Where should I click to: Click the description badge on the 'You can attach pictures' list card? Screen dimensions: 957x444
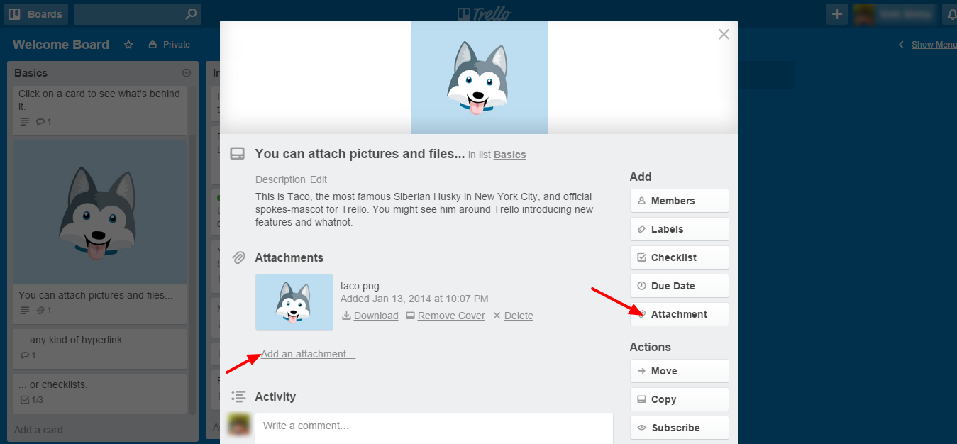coord(25,311)
